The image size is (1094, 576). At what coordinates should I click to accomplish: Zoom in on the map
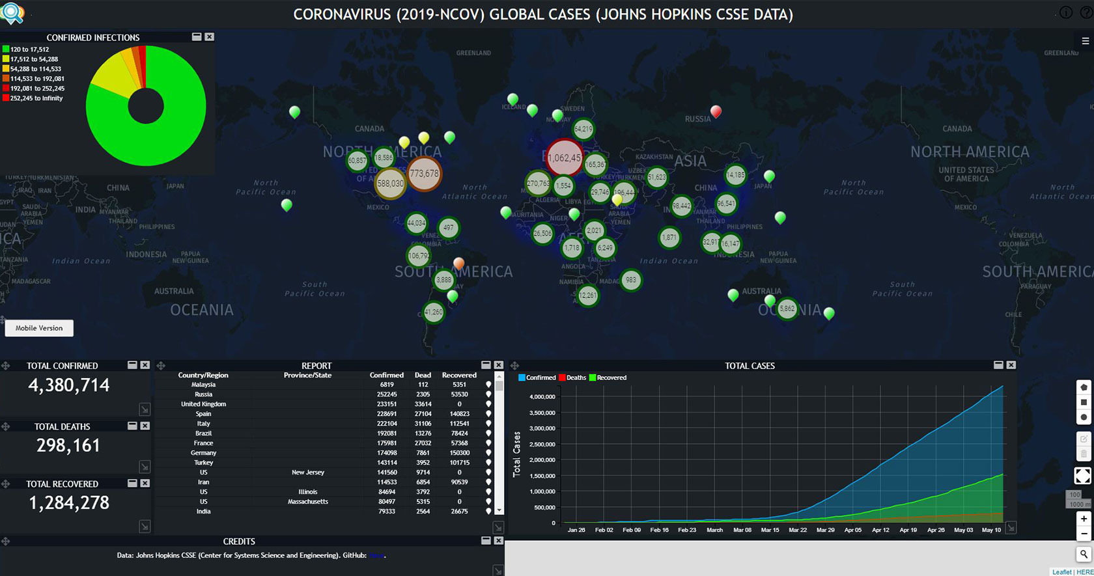pyautogui.click(x=1084, y=519)
